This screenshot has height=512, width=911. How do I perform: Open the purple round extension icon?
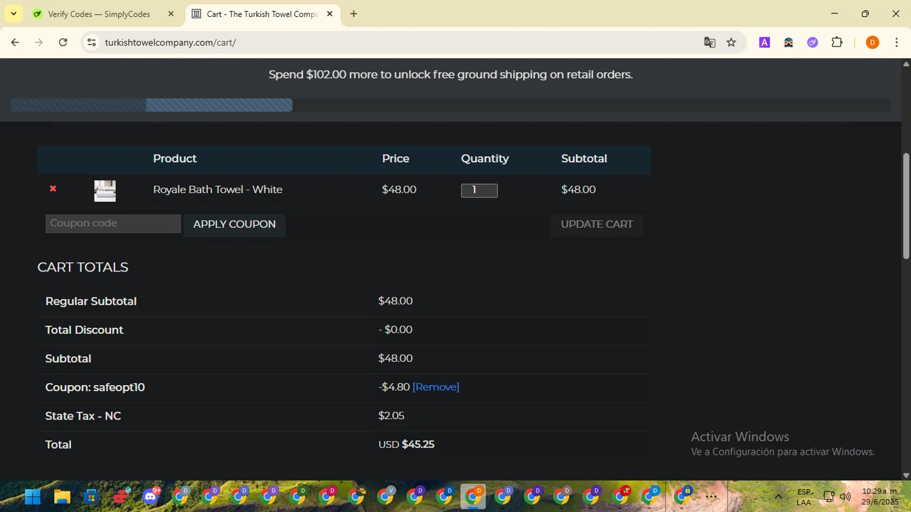[x=813, y=43]
